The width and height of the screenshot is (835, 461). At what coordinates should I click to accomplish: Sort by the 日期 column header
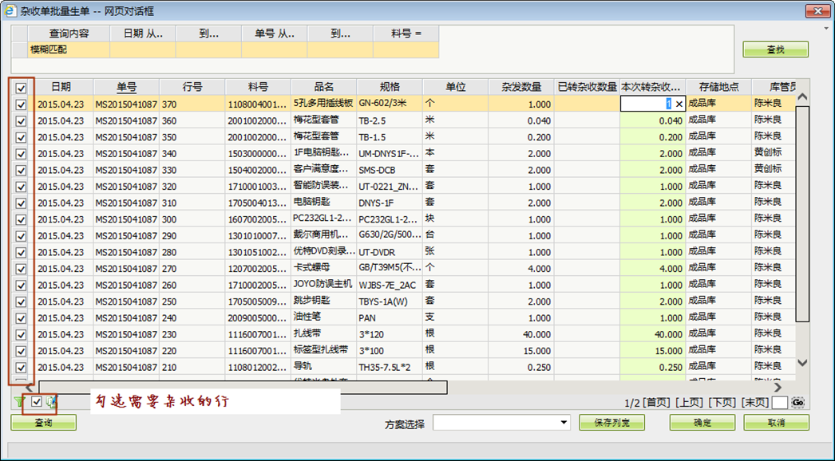pos(61,87)
